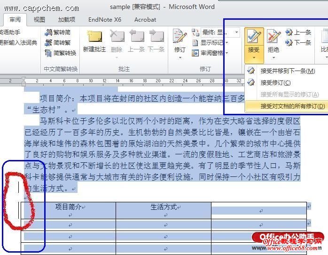Open the 最终: 显示标记 display combo box
Screen dimensions: 328x255
(220, 32)
